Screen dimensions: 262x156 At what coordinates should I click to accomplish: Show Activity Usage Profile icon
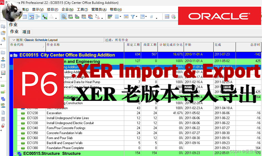(77, 17)
